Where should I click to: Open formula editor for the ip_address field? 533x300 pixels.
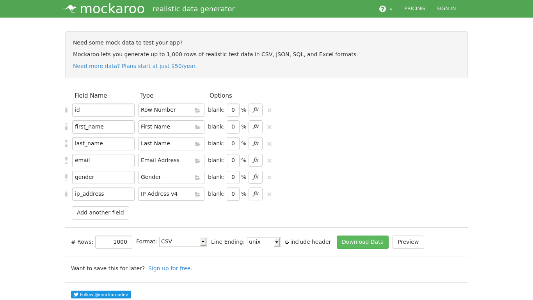click(256, 194)
